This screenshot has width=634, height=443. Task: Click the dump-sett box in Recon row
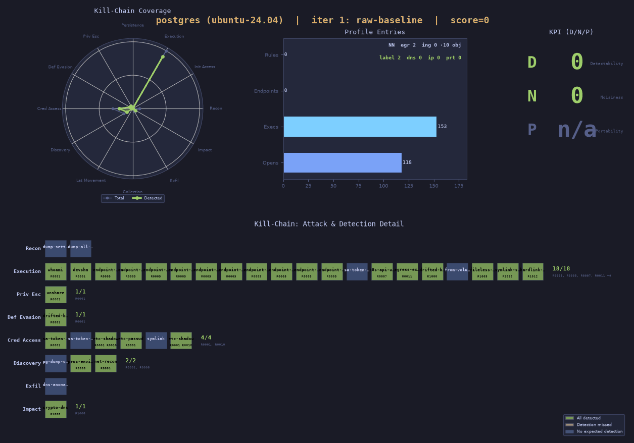coord(56,249)
